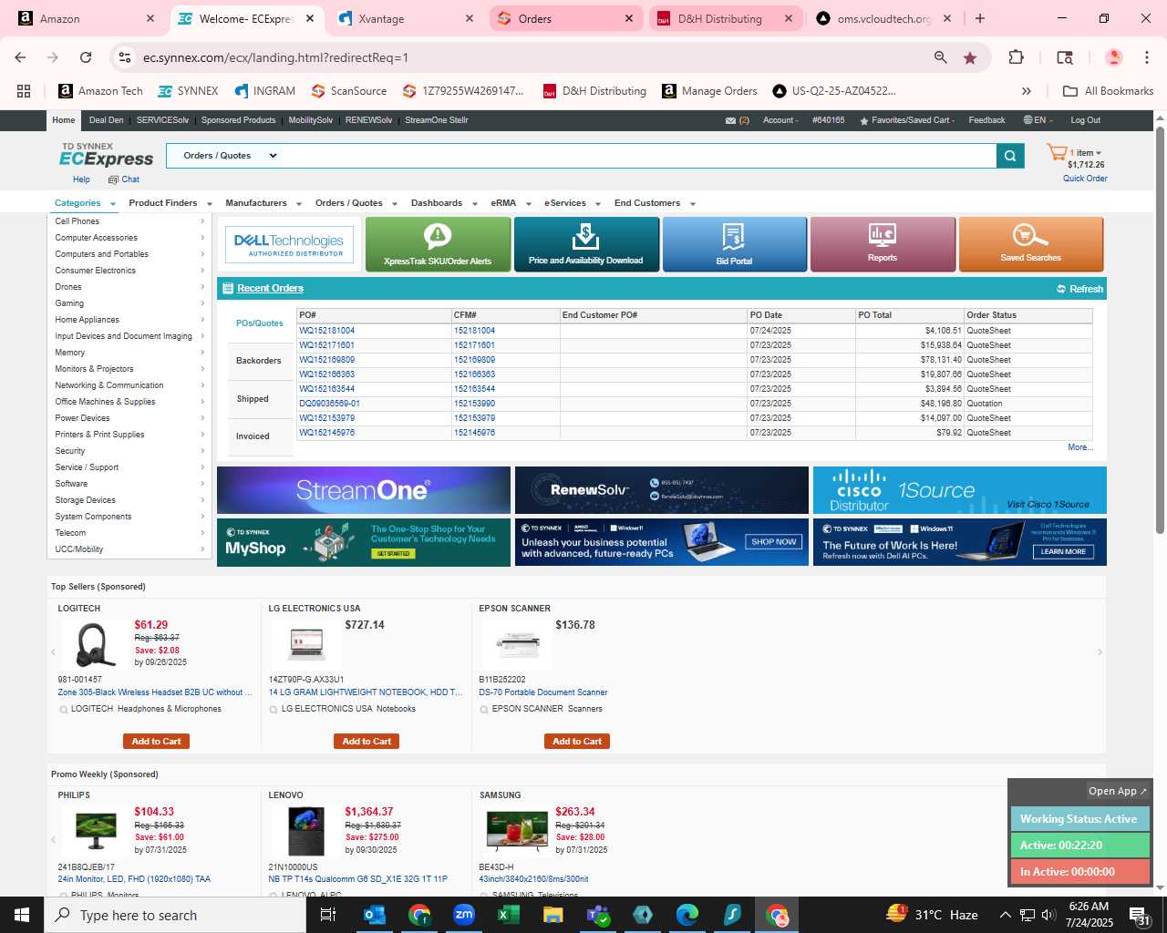Open Excel from the taskbar
Viewport: 1167px width, 933px height.
[x=508, y=915]
